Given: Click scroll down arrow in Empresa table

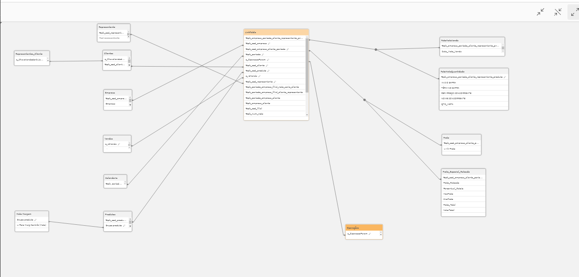Looking at the screenshot, I should 130,104.
